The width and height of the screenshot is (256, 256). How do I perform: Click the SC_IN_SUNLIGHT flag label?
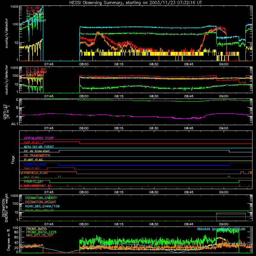click(x=37, y=151)
